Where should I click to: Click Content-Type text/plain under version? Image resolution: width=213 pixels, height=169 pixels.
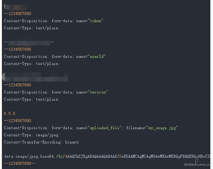pyautogui.click(x=31, y=100)
